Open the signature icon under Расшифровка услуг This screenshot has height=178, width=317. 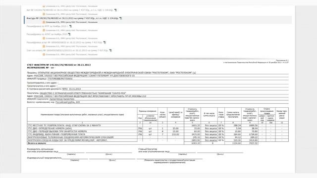[44, 46]
